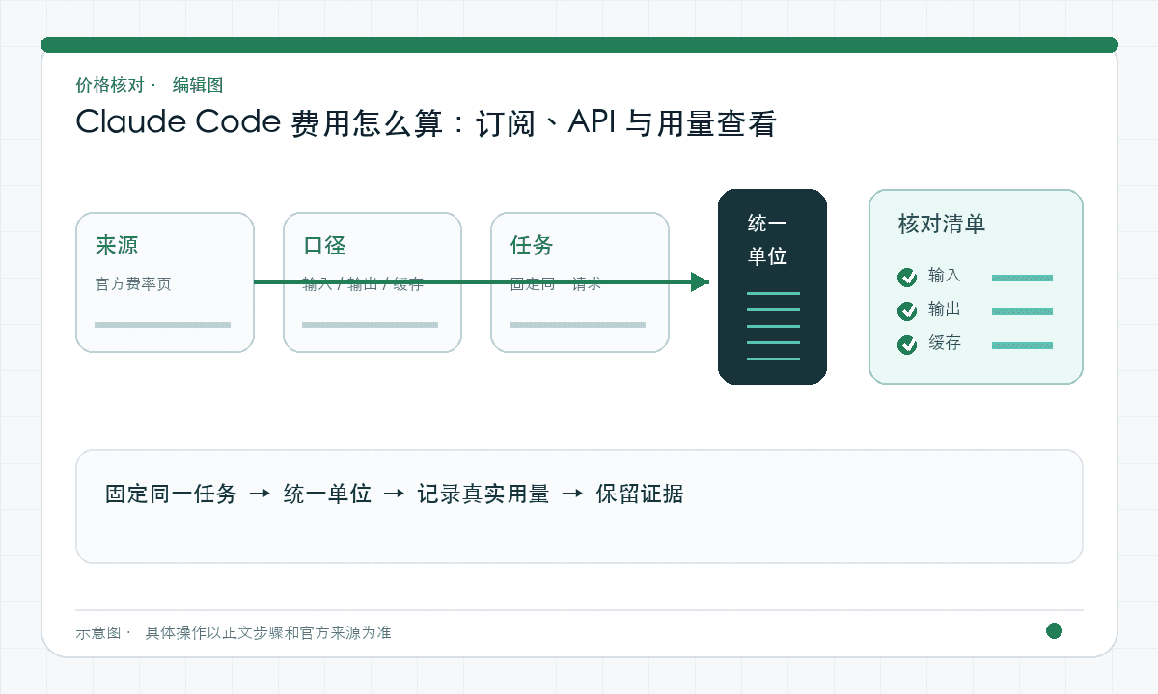Click the 价格核对 label
Screen dimensions: 1158x694
click(x=110, y=85)
